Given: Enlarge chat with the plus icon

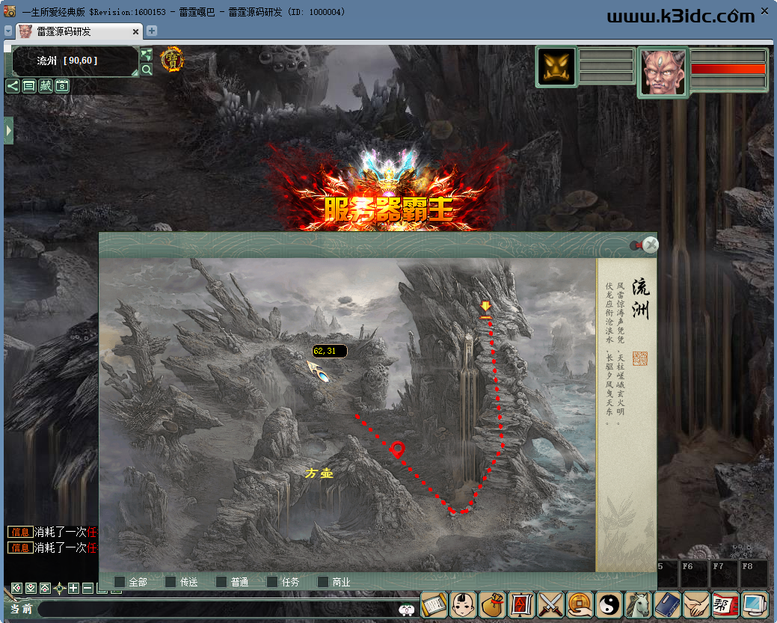Looking at the screenshot, I should click(73, 589).
